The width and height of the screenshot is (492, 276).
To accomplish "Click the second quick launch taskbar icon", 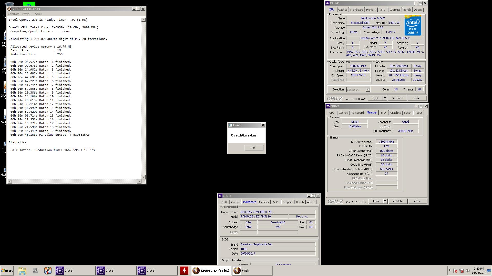I will tap(35, 271).
